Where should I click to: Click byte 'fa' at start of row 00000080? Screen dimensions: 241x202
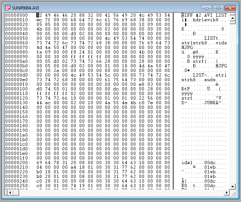tap(39, 52)
